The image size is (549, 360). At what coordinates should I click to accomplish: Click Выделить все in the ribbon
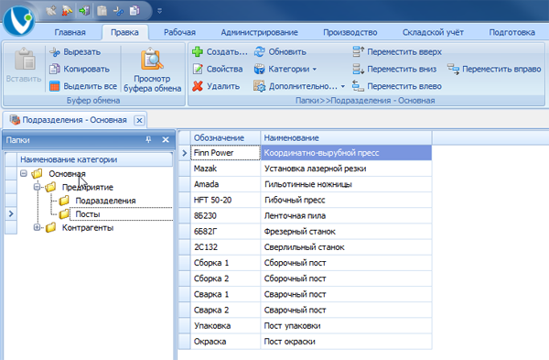[83, 86]
